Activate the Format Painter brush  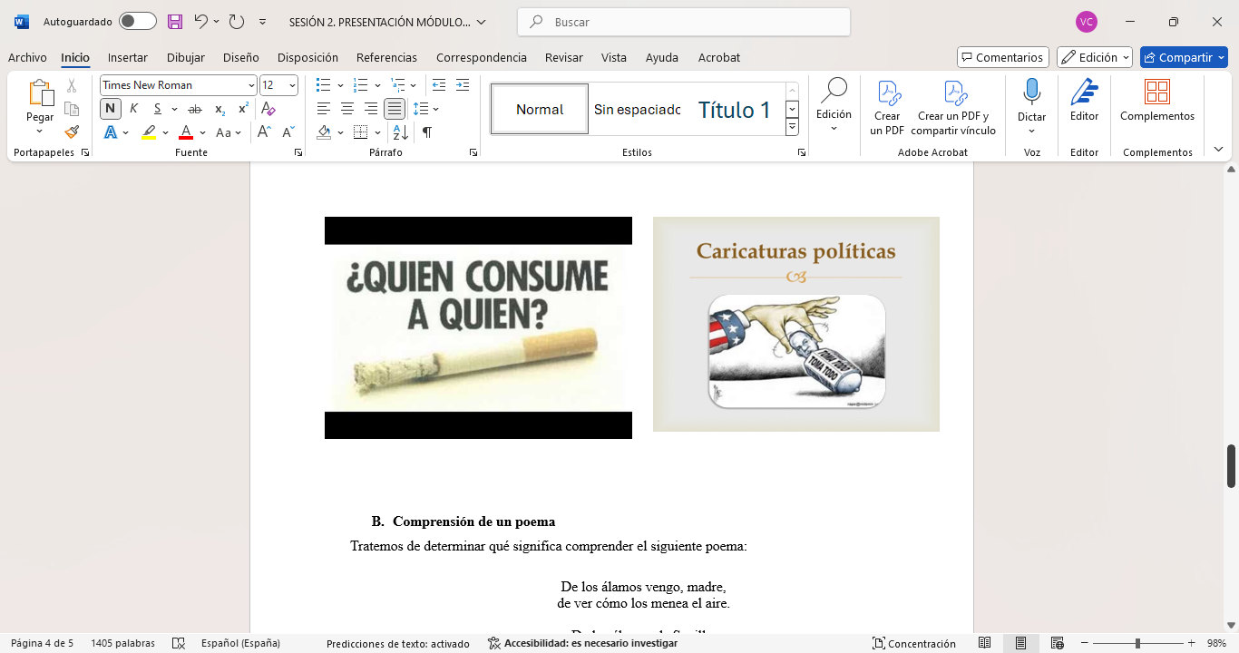pos(72,132)
